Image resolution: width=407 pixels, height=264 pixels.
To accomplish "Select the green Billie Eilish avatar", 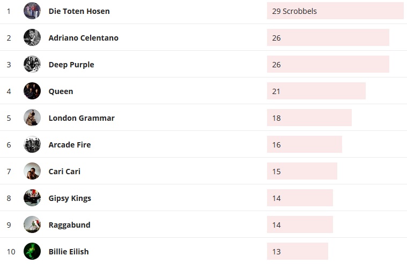I will [32, 251].
